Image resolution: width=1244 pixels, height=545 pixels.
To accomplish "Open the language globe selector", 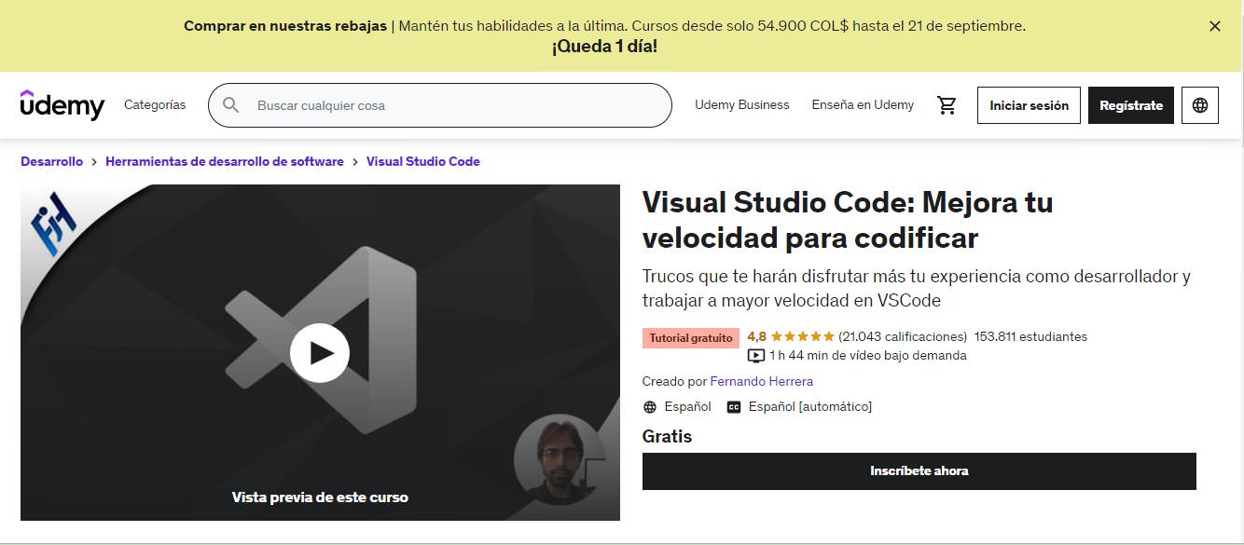I will click(x=1200, y=105).
